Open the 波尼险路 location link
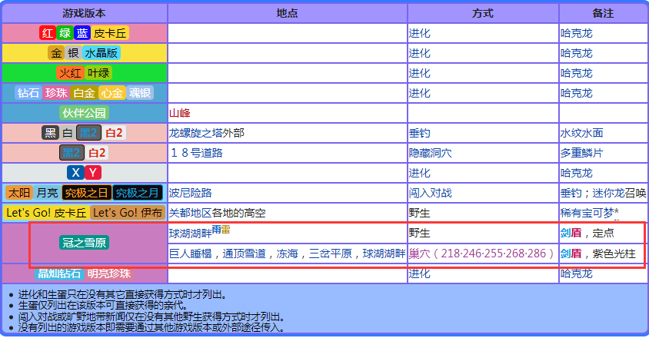 pyautogui.click(x=191, y=193)
